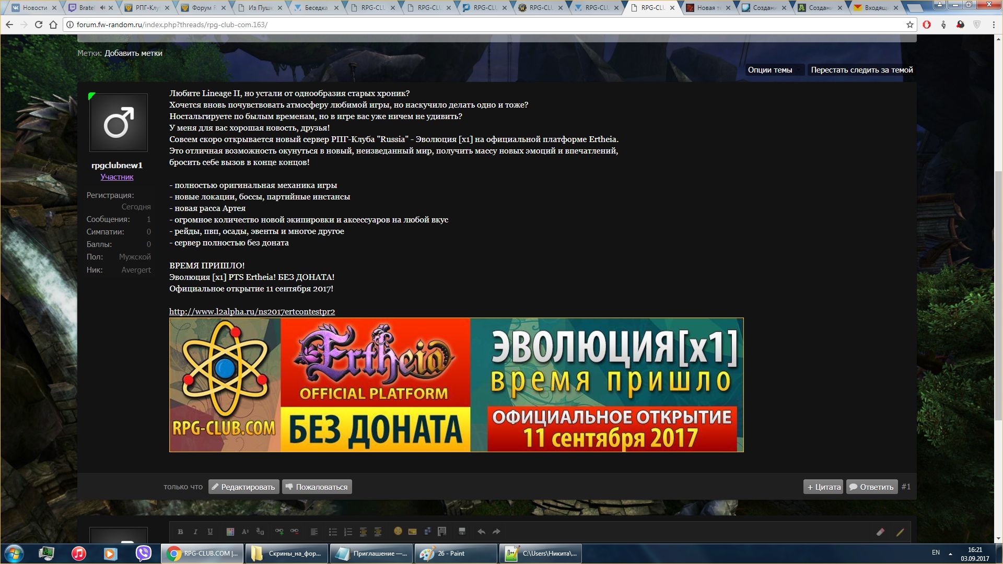Open rpgclubnew1 user avatar
The image size is (1003, 564).
[x=119, y=123]
